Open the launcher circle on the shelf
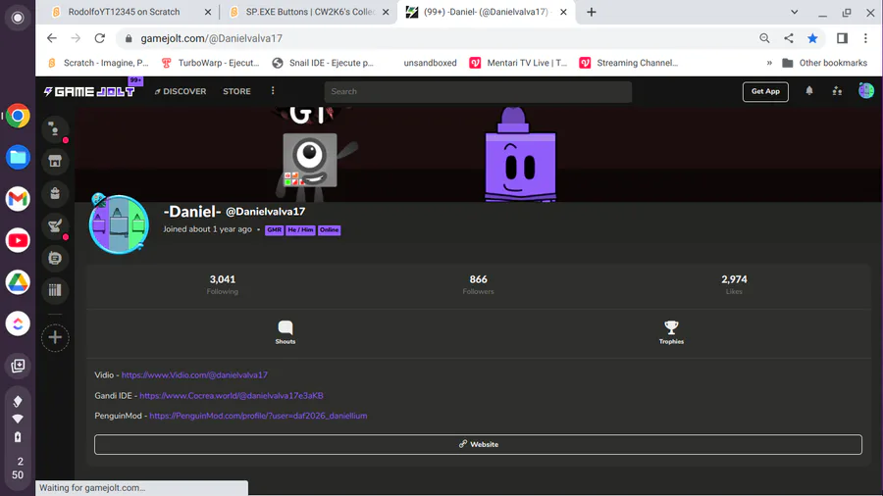The width and height of the screenshot is (883, 496). [18, 18]
